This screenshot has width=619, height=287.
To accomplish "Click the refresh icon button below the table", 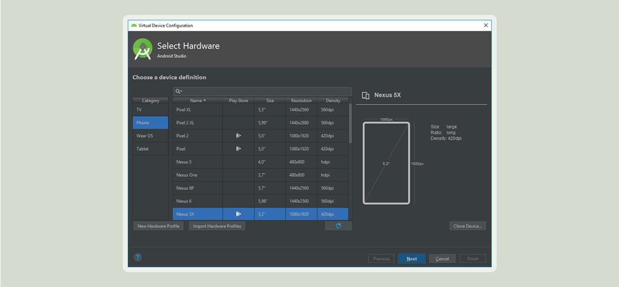I will click(338, 226).
